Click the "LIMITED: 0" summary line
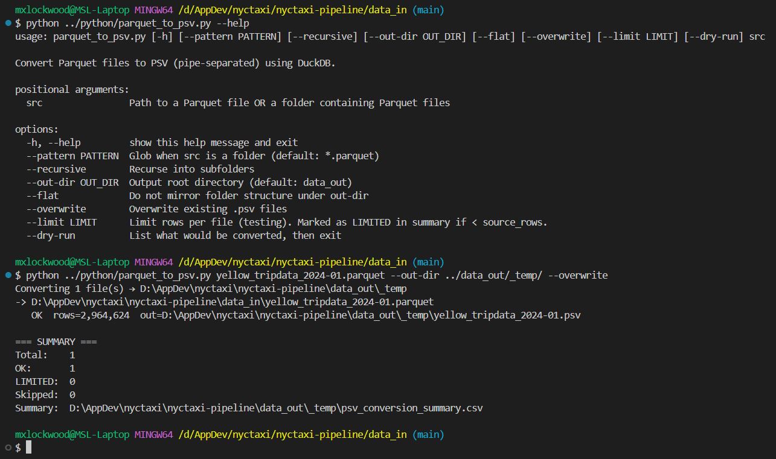Screen dimensions: 776x459 pyautogui.click(x=45, y=381)
